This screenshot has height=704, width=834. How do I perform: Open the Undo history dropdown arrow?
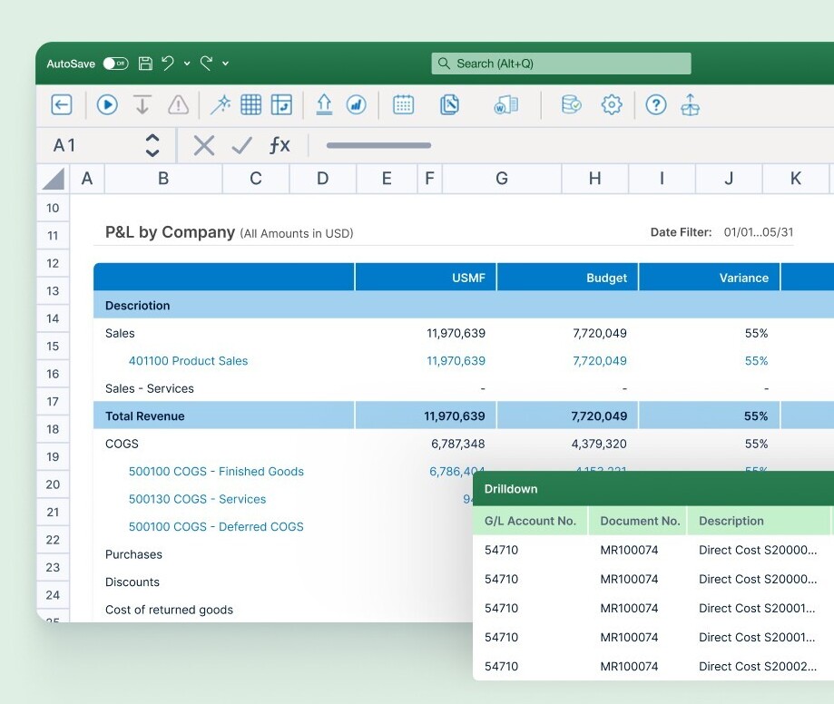187,64
